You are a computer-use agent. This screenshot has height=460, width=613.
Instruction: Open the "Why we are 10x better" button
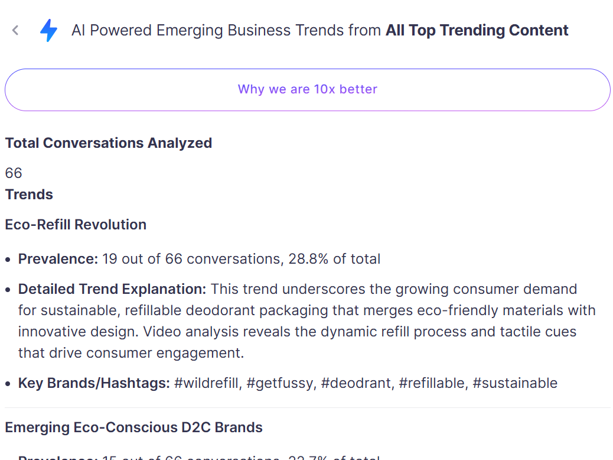click(x=307, y=90)
